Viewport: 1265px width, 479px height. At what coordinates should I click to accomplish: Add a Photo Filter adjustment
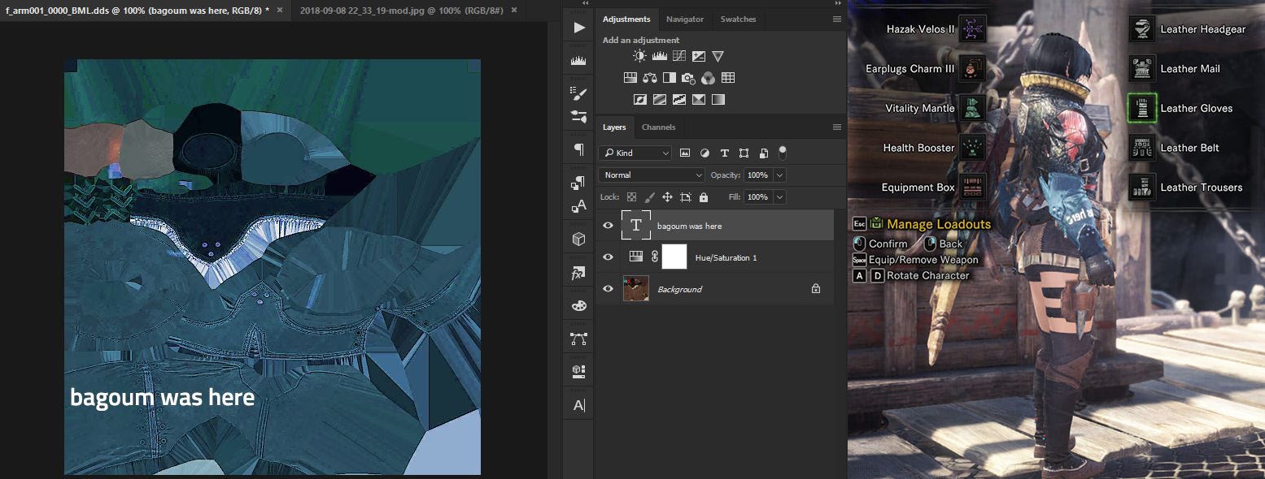tap(689, 78)
